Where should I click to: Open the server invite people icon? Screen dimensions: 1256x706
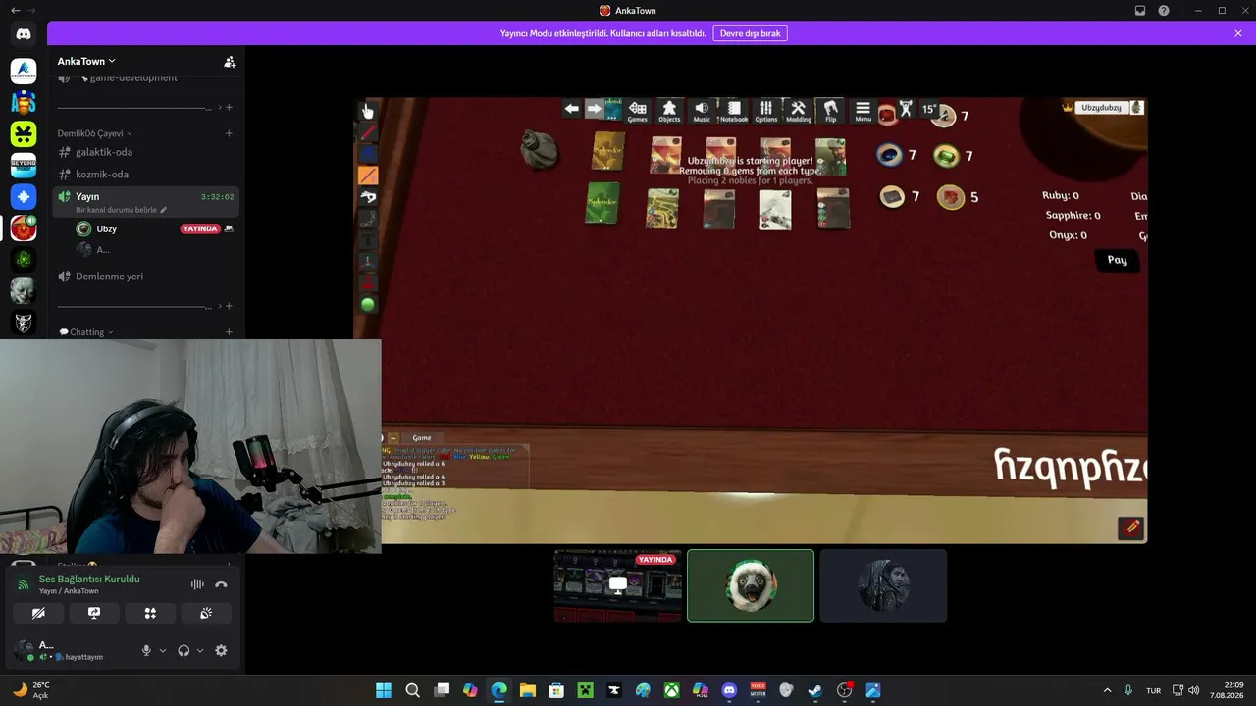pos(230,62)
